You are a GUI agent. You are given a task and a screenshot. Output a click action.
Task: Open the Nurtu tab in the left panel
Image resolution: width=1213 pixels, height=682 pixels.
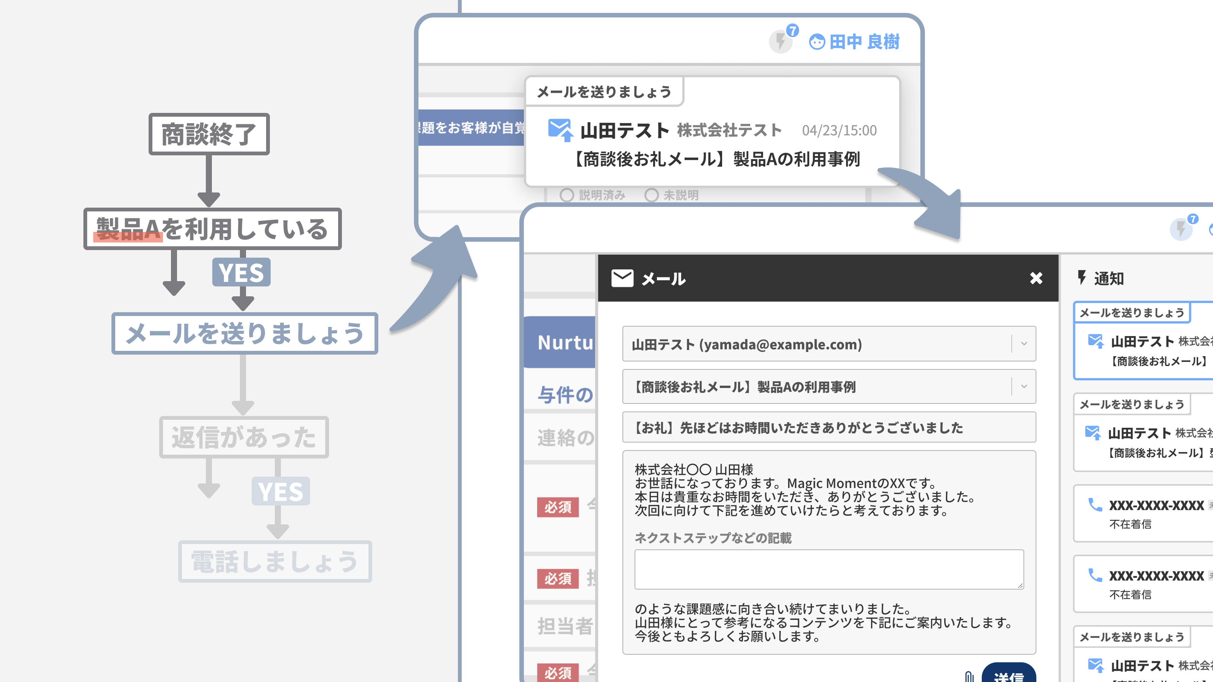click(560, 342)
